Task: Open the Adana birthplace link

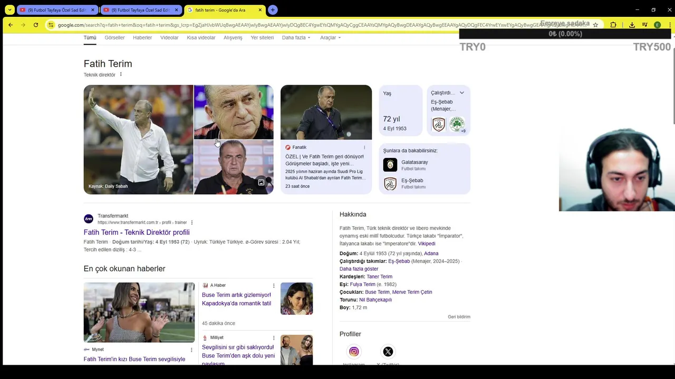Action: pyautogui.click(x=431, y=254)
